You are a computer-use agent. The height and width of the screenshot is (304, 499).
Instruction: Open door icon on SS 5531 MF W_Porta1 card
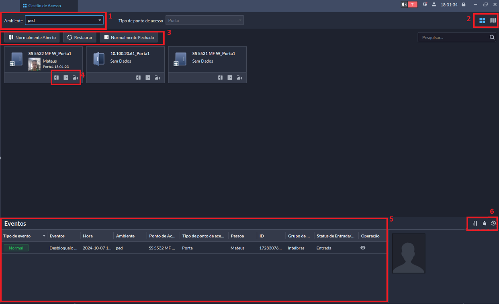pos(220,78)
